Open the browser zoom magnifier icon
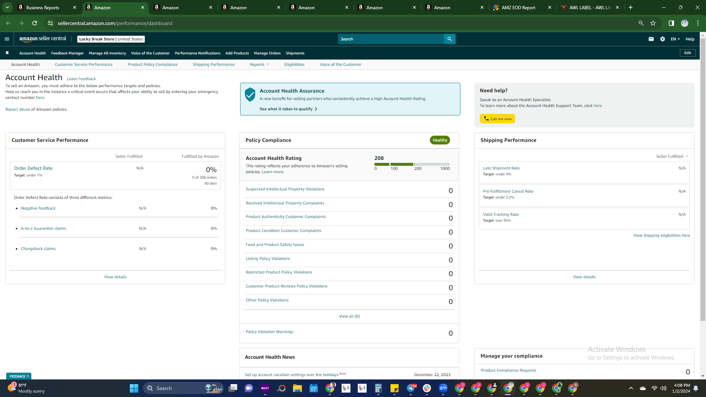This screenshot has height=397, width=706. [641, 23]
